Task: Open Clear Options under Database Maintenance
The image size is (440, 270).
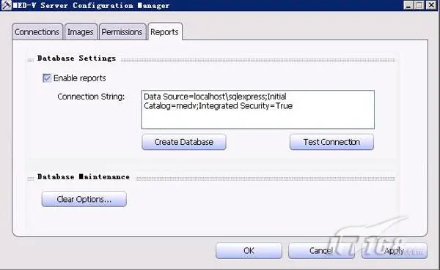Action: 84,199
